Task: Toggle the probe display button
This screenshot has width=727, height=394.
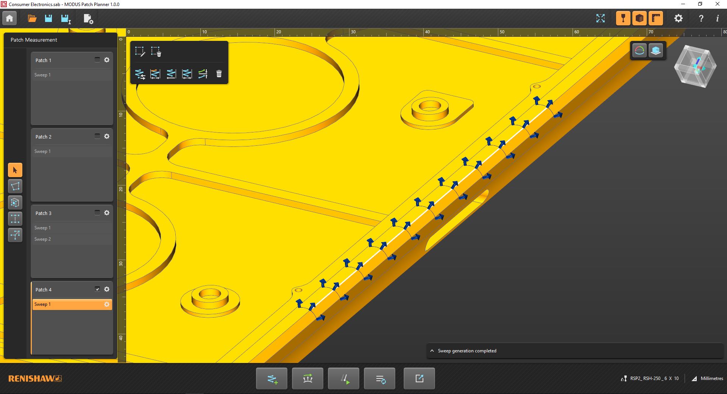Action: pyautogui.click(x=623, y=18)
